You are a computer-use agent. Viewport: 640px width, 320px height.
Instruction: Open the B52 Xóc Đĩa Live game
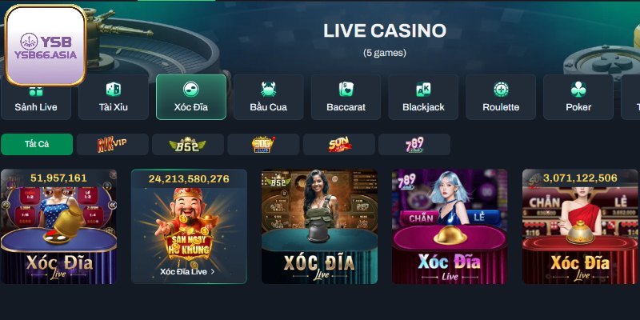[x=319, y=226]
